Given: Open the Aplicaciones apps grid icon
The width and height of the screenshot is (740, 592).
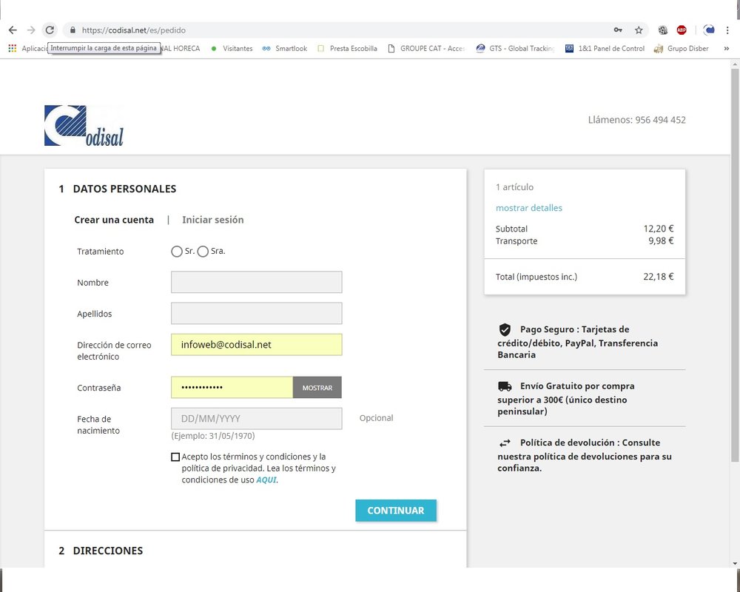Looking at the screenshot, I should click(13, 48).
